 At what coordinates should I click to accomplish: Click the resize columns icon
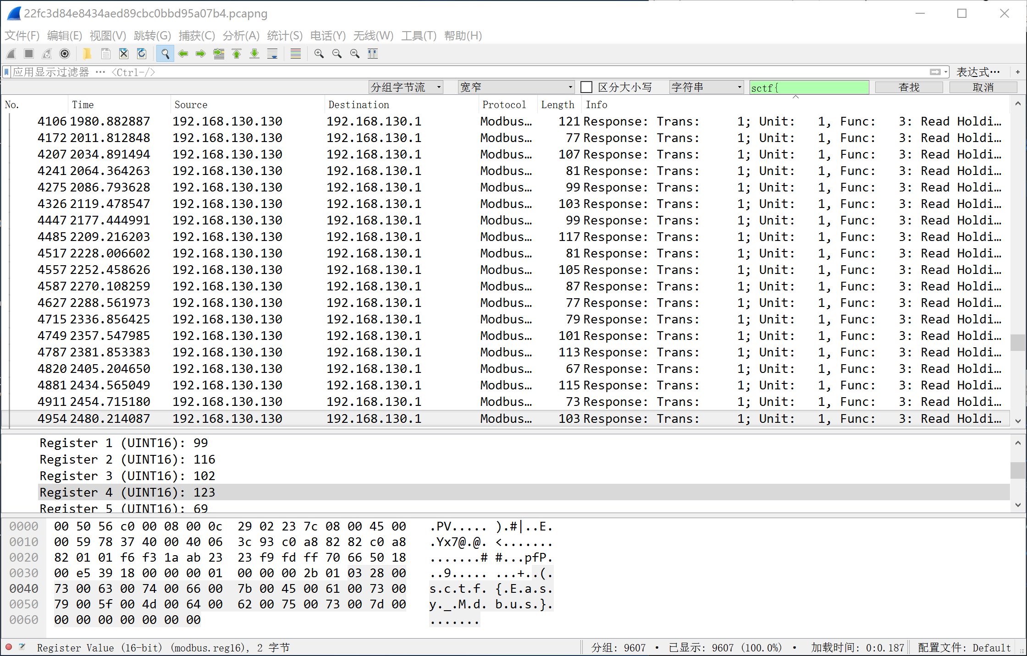(x=373, y=54)
